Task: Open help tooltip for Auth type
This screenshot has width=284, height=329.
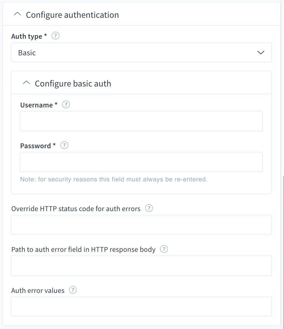Action: [x=55, y=36]
